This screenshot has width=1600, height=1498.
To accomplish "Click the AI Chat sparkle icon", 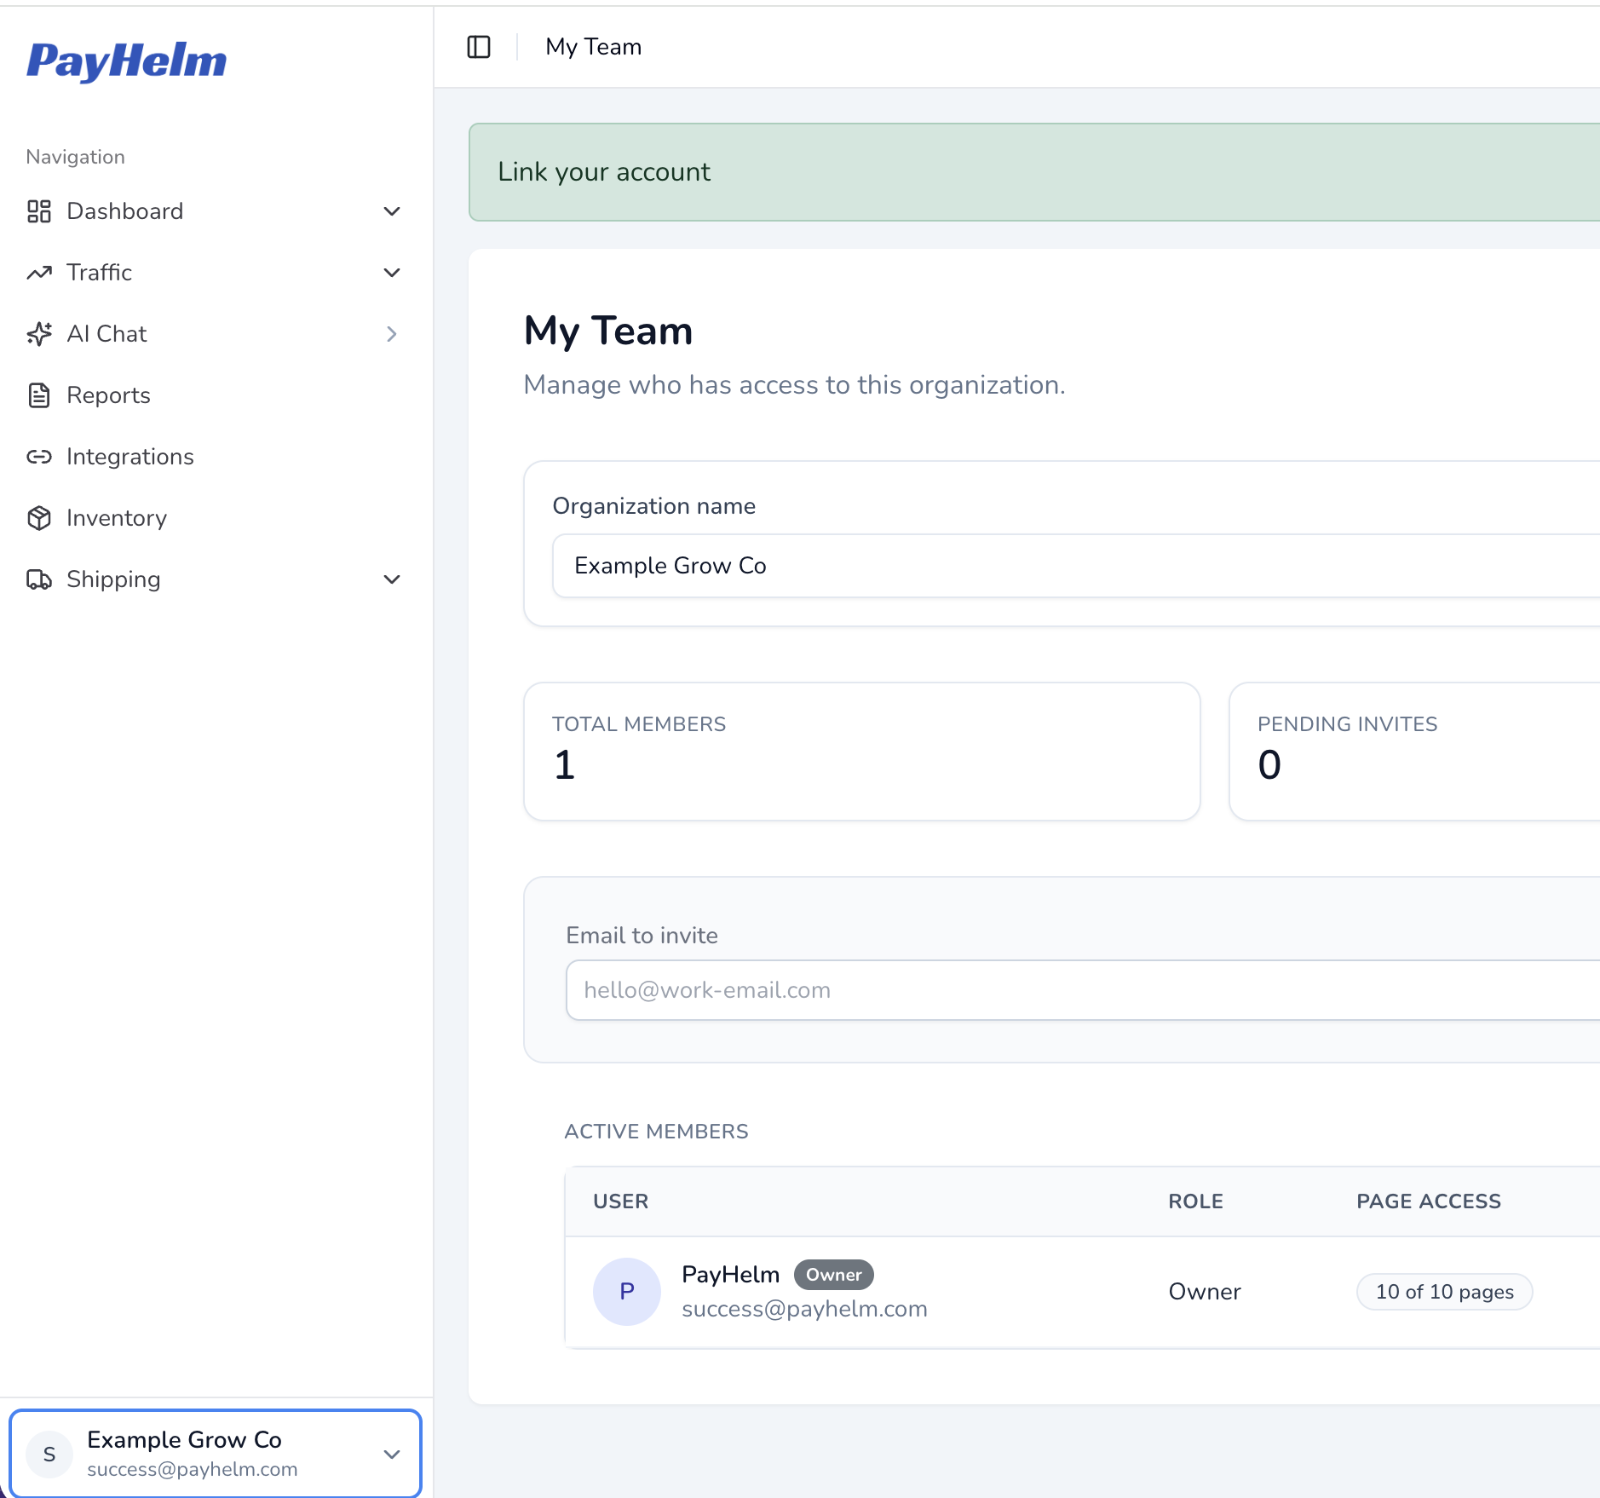I will point(39,334).
